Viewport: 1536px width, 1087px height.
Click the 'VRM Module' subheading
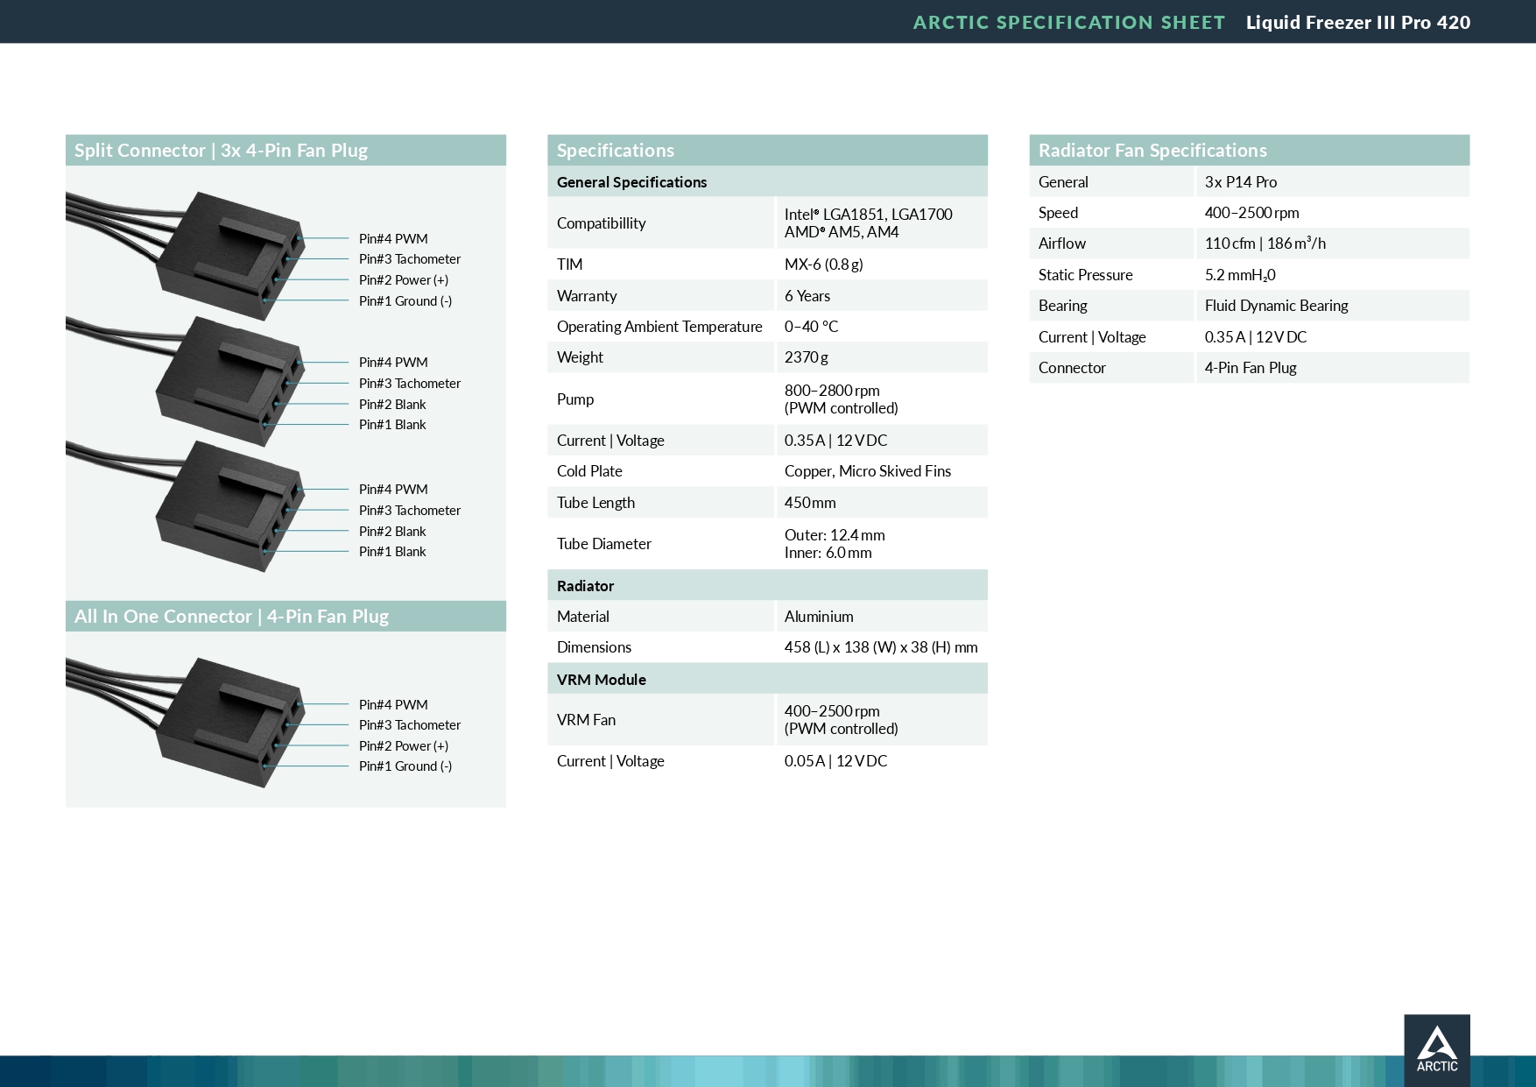pos(601,680)
